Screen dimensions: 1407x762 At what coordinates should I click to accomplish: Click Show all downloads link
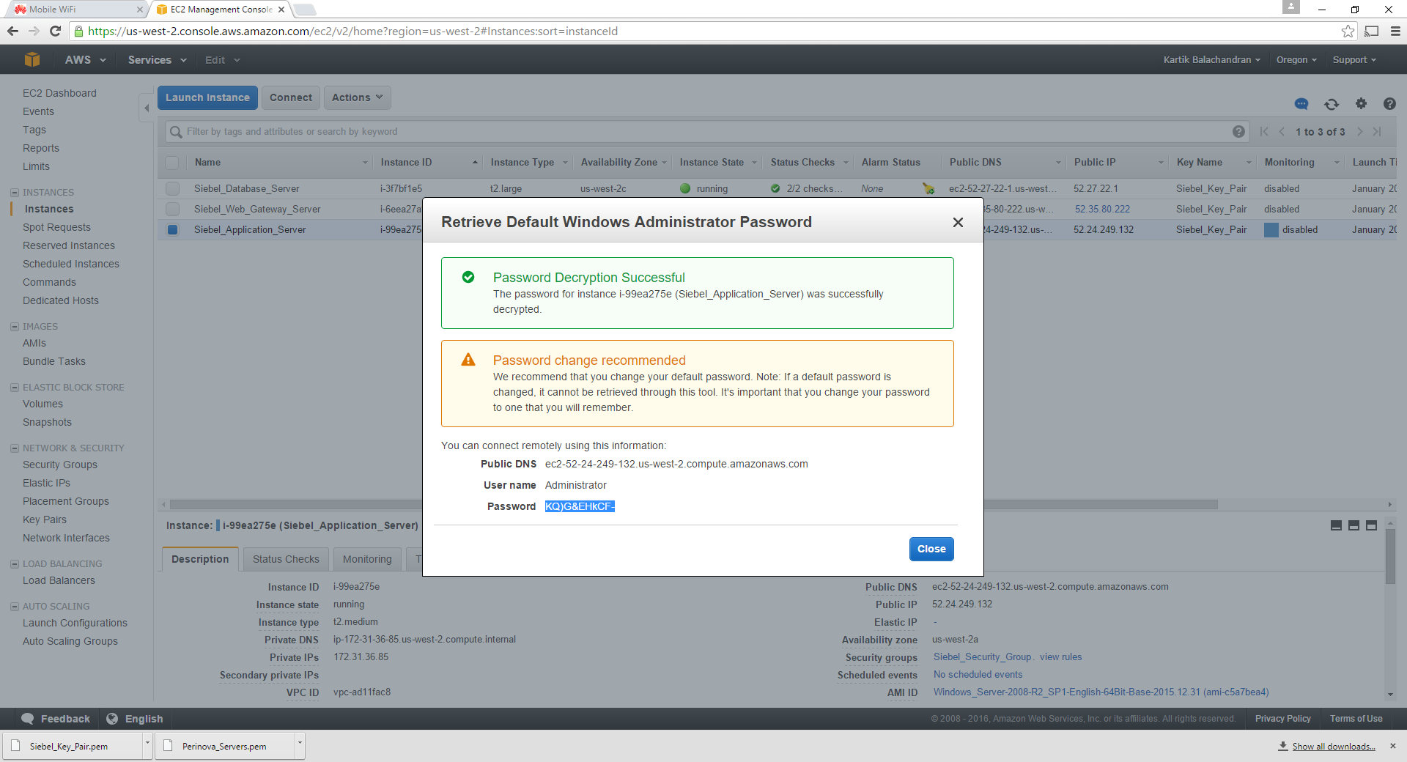[x=1334, y=746]
